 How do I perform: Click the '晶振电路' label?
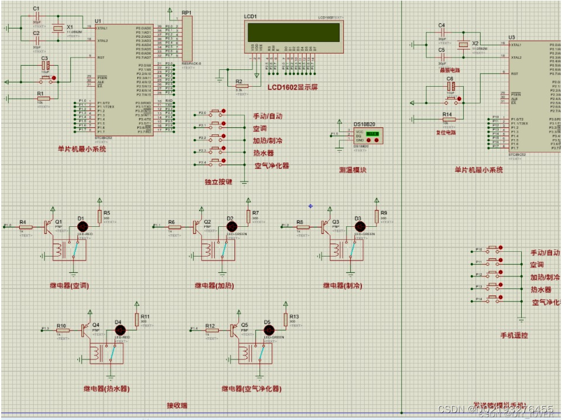pyautogui.click(x=450, y=70)
